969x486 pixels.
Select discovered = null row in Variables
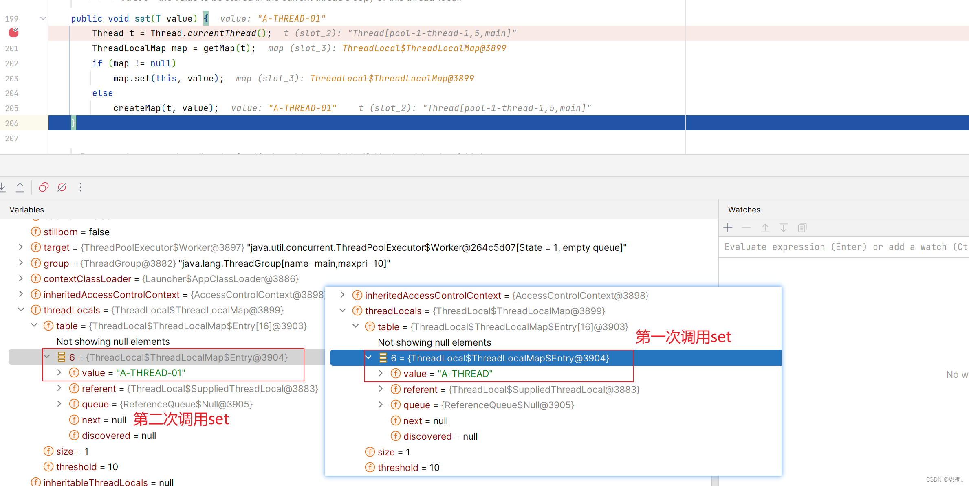tap(113, 436)
